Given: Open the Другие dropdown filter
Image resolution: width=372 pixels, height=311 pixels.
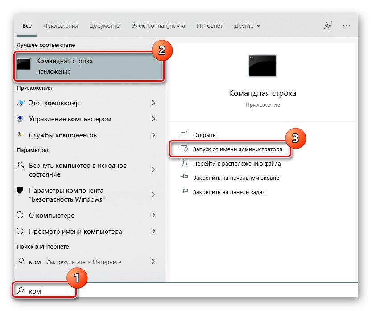Looking at the screenshot, I should [247, 25].
